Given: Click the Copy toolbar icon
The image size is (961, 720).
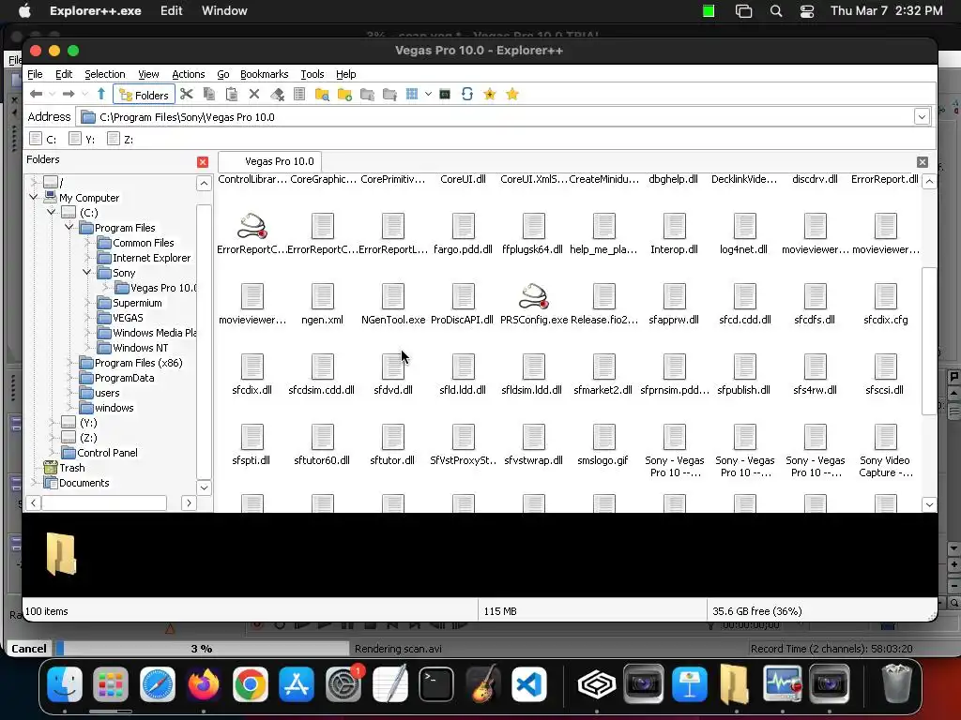Looking at the screenshot, I should [209, 95].
